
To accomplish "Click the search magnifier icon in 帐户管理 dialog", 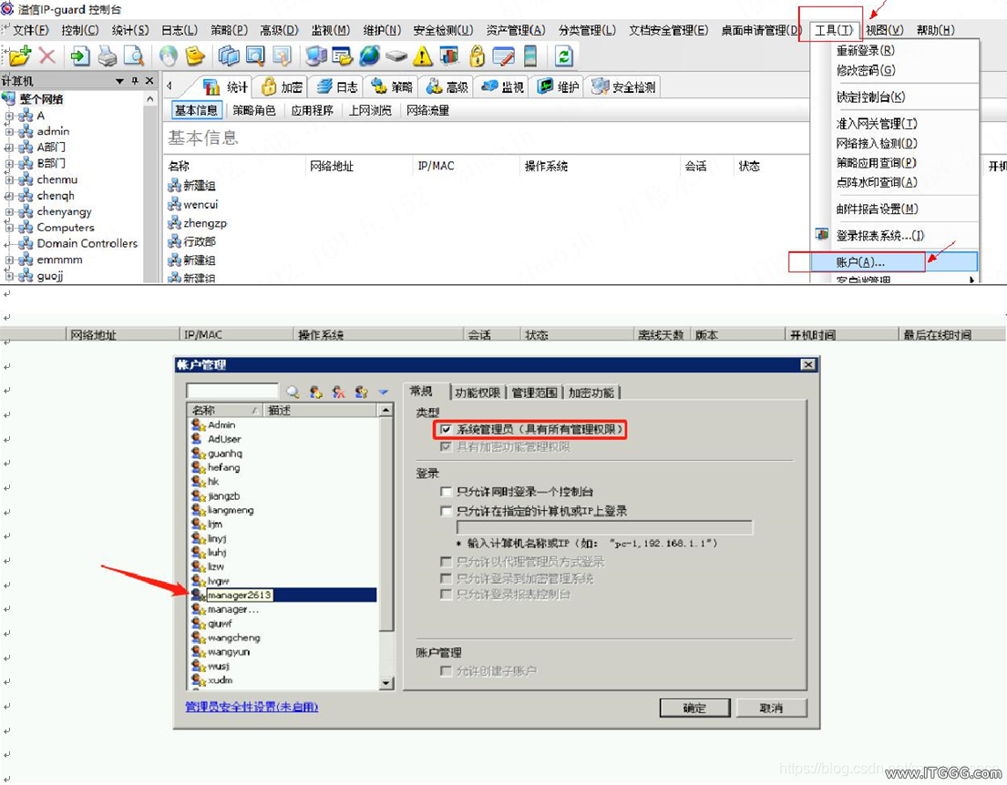I will [293, 392].
